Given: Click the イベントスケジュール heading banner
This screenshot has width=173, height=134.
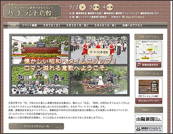Looking at the screenshot, I should [x=36, y=126].
